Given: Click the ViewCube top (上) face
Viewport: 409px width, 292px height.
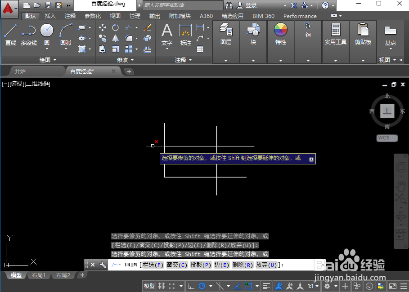Looking at the screenshot, I should [x=387, y=111].
